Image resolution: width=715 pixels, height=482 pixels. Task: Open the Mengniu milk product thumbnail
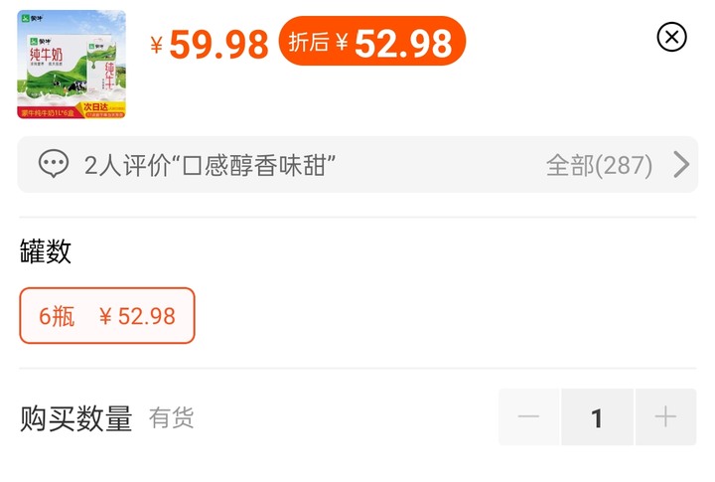71,65
